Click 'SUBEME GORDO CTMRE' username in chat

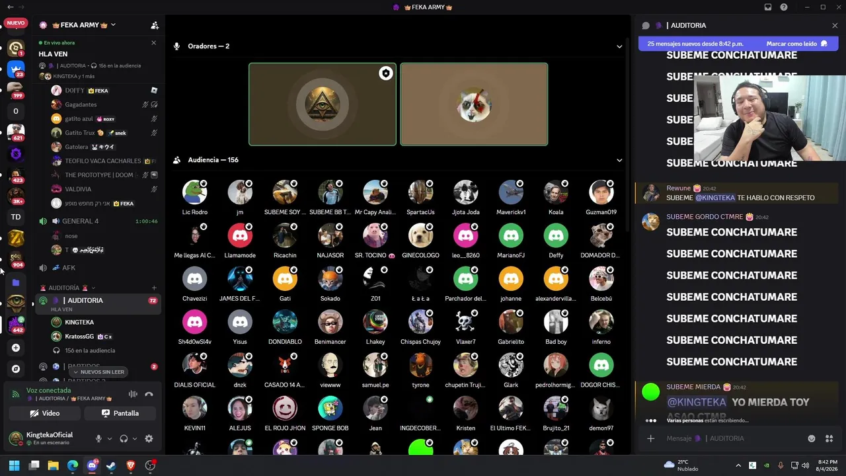click(705, 217)
